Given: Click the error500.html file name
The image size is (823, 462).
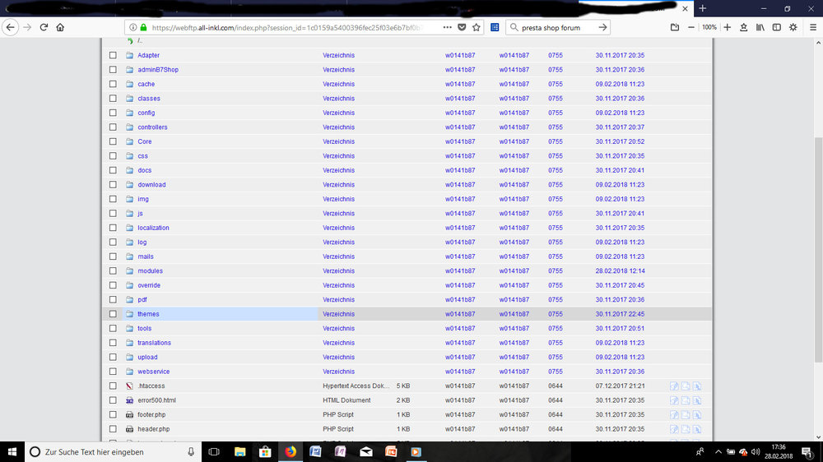Looking at the screenshot, I should click(x=156, y=400).
